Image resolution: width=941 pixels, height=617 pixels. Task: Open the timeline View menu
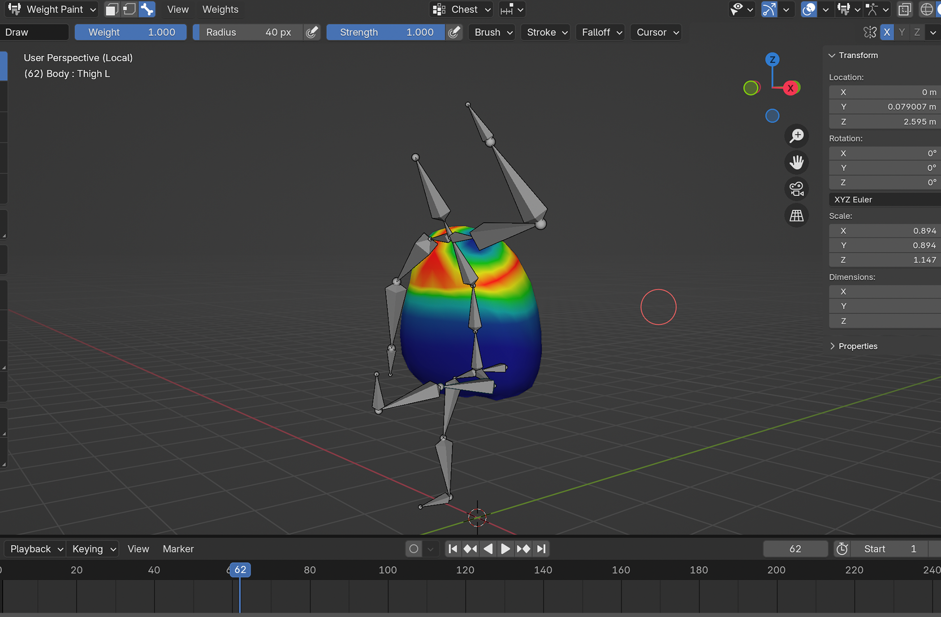pyautogui.click(x=138, y=549)
